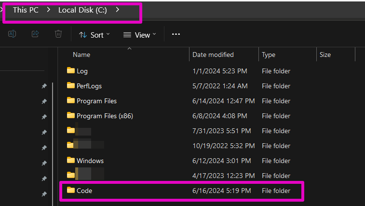Open the Sort dropdown menu
365x206 pixels.
tap(95, 35)
